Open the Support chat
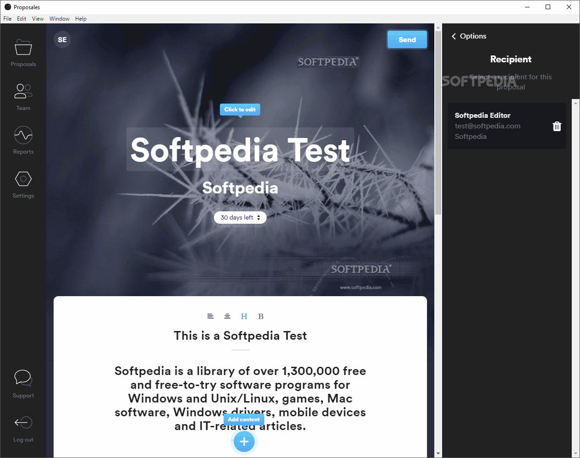 pyautogui.click(x=23, y=384)
